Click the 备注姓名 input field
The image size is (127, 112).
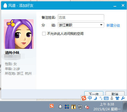pyautogui.click(x=81, y=18)
